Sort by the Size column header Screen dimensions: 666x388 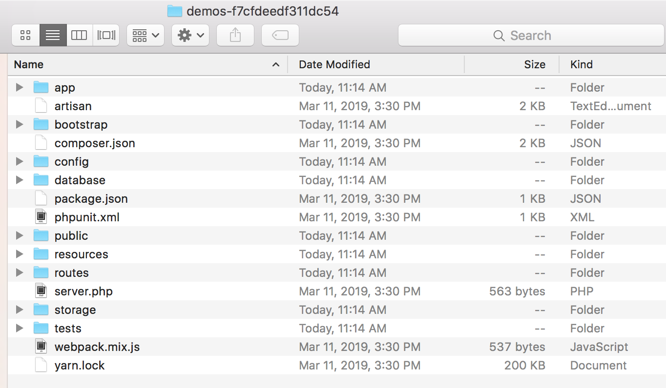(535, 64)
